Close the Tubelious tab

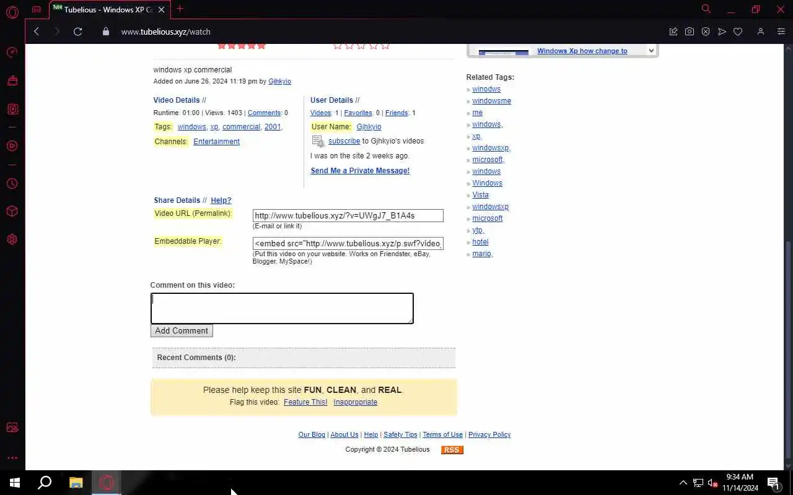click(x=162, y=10)
